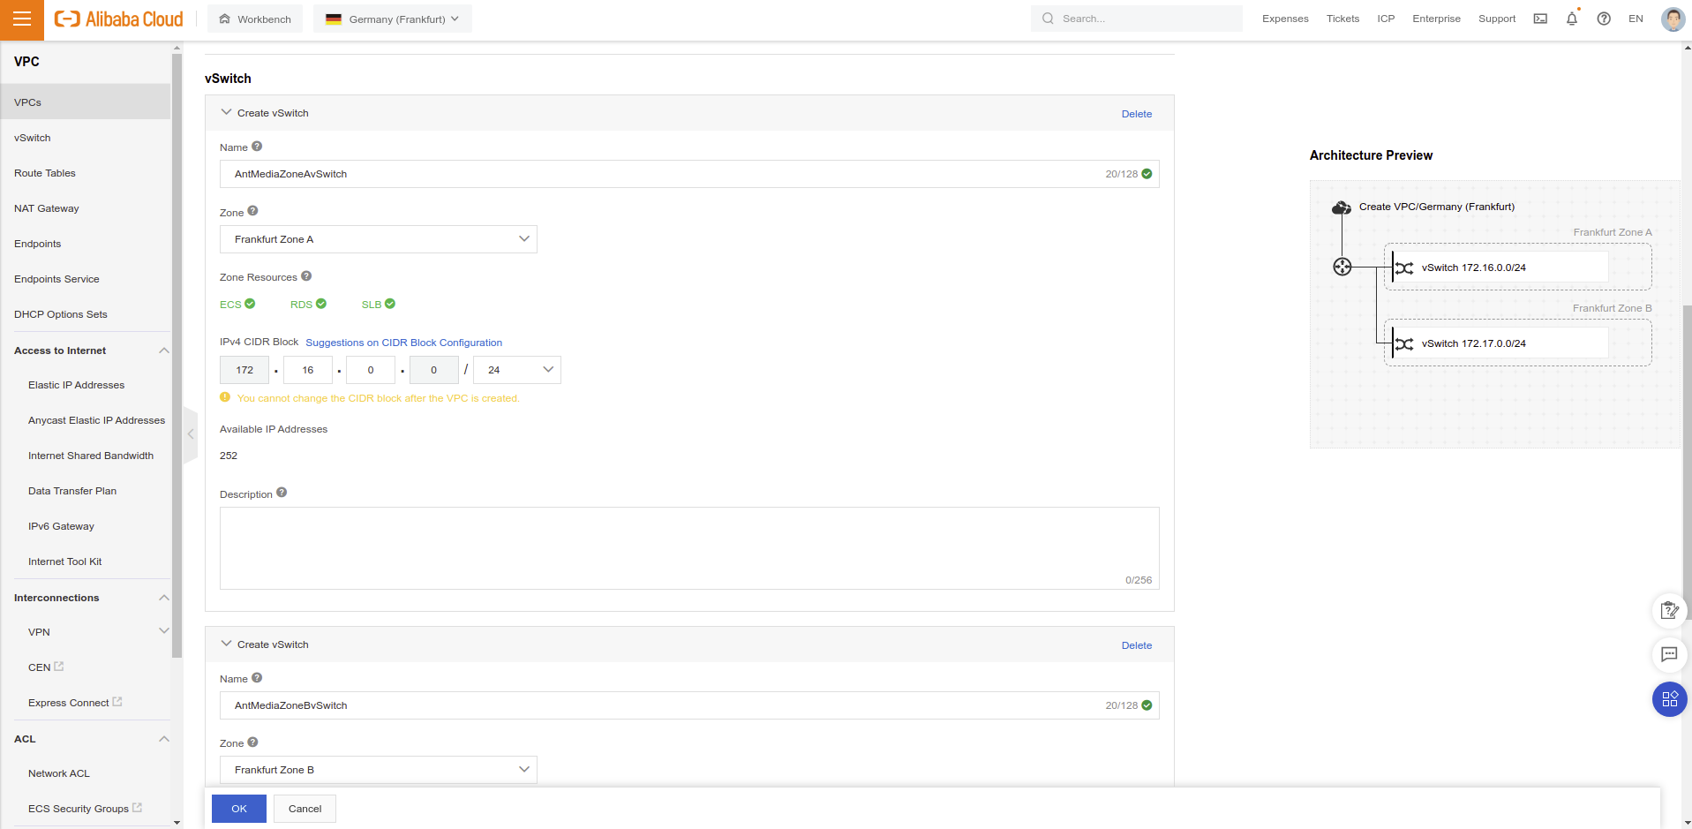Open the notifications bell
Viewport: 1692px width, 829px height.
[1572, 19]
